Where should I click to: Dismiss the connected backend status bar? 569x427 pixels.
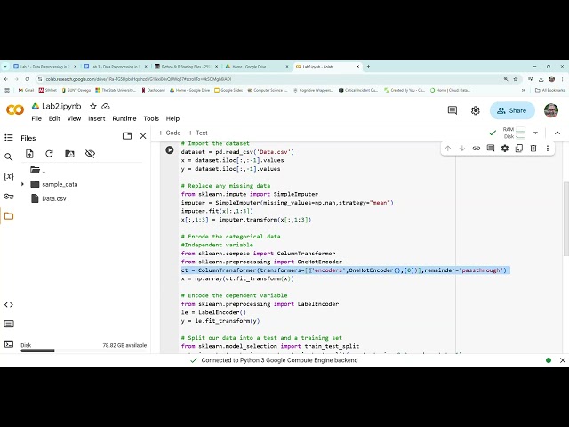(563, 360)
